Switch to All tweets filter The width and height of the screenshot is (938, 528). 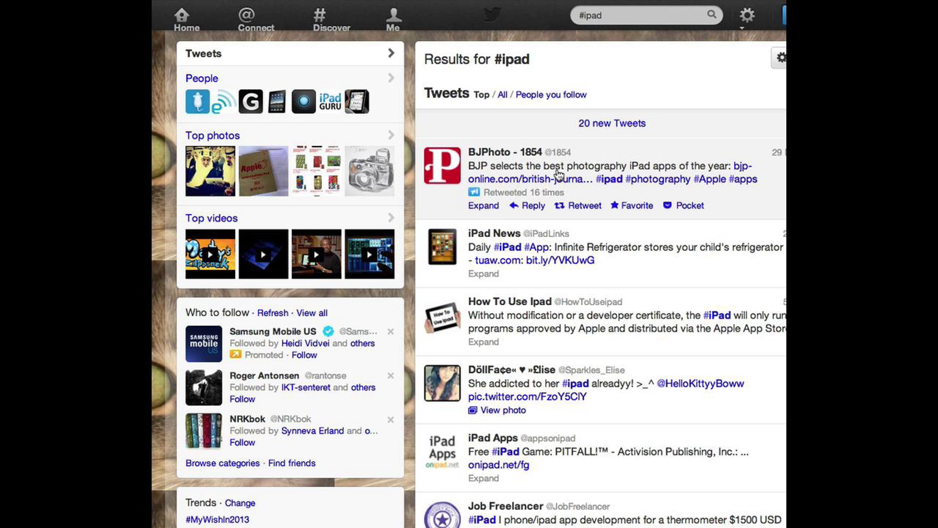(x=502, y=95)
